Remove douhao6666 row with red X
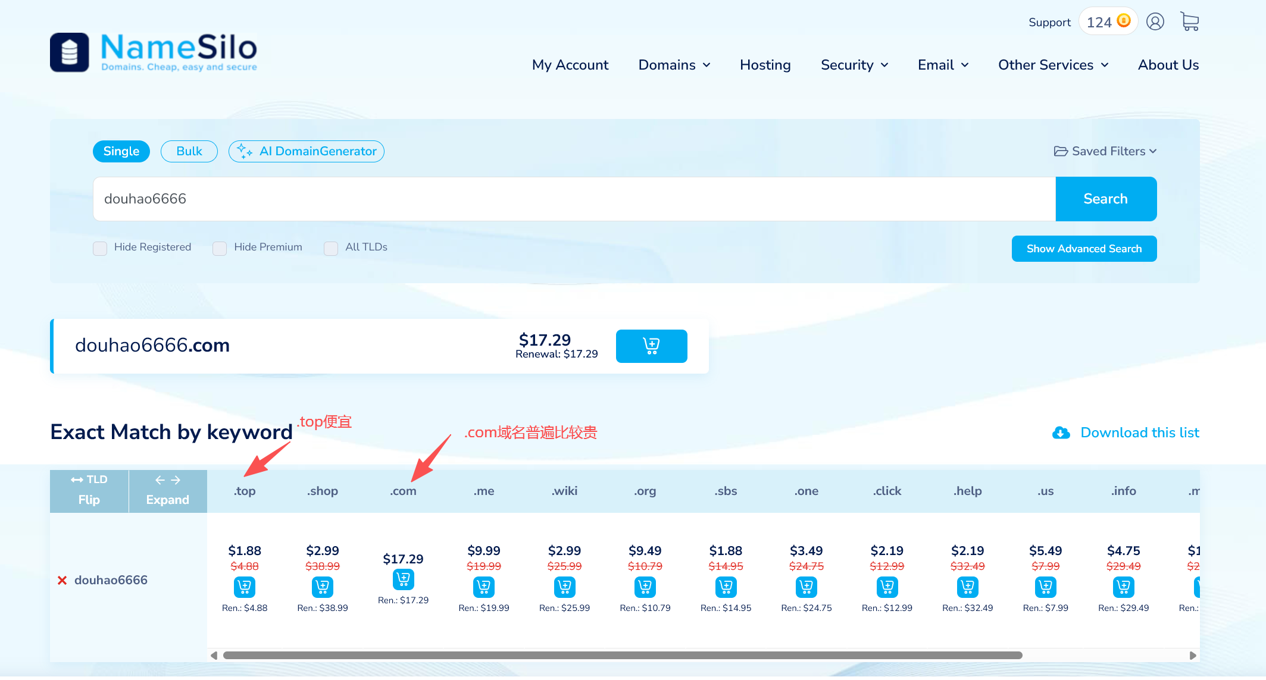 62,580
